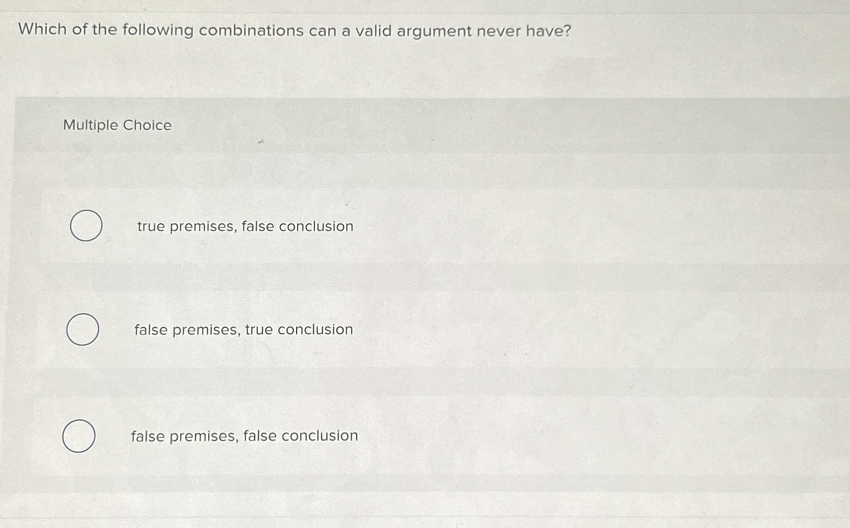Click the 'Multiple Choice' label
The image size is (850, 528).
pyautogui.click(x=116, y=125)
